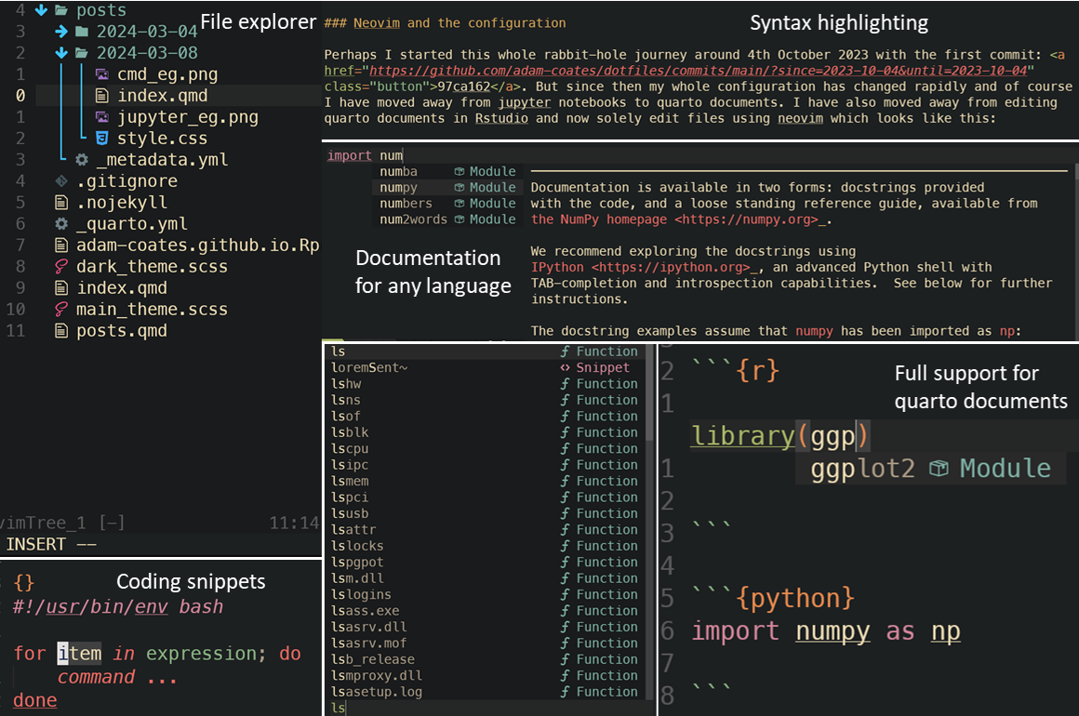Open jupyter_eg.png in the tree
1079x716 pixels.
tap(188, 116)
